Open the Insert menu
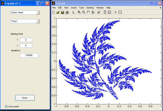Viewport: 163px width, 111px height. 74,8
